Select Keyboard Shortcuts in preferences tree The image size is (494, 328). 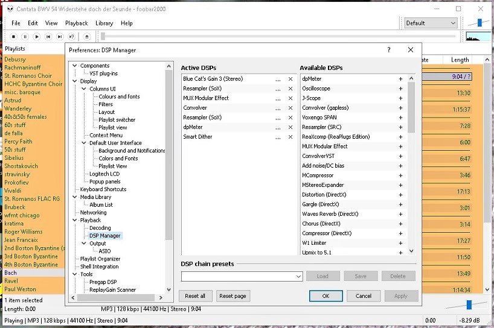pos(103,189)
